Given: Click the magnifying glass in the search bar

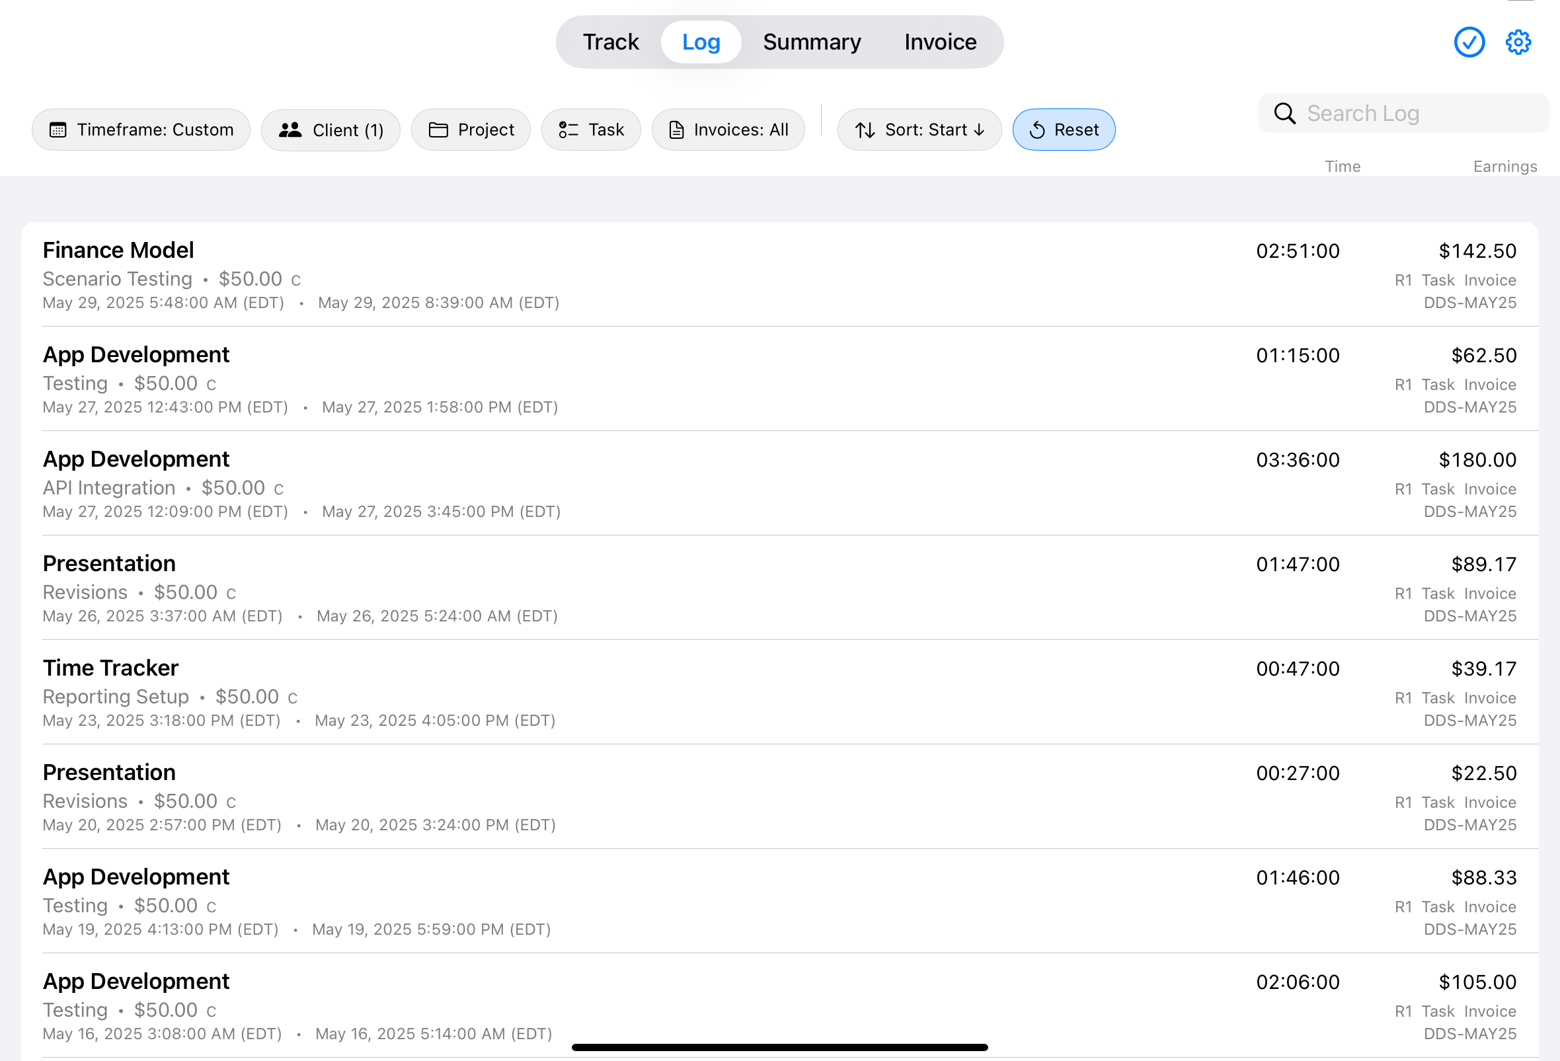Looking at the screenshot, I should point(1284,114).
